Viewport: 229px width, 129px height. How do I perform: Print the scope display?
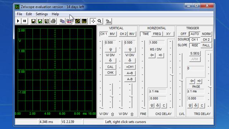(53, 21)
